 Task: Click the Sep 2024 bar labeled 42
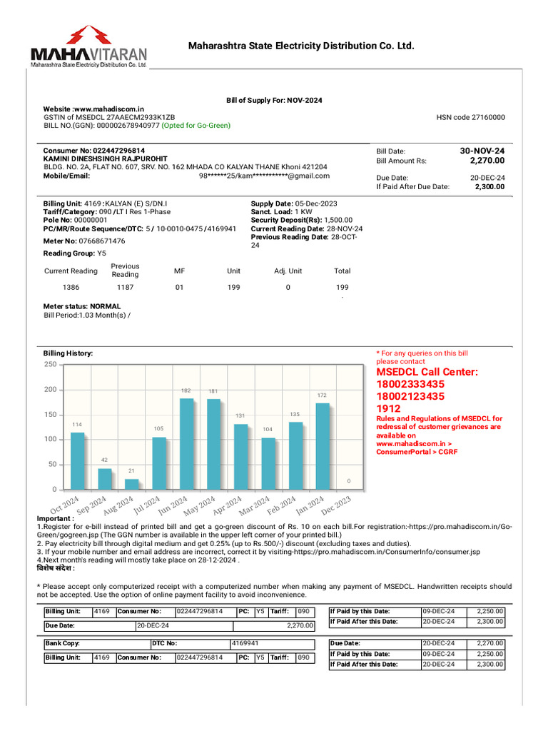tap(105, 479)
